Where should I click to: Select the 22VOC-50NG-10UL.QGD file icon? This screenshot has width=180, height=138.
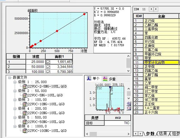[x=24, y=122]
